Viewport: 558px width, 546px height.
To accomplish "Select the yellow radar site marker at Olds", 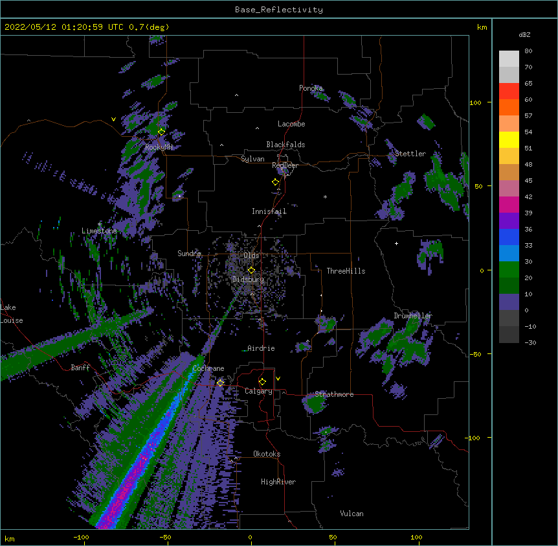I will coord(251,270).
